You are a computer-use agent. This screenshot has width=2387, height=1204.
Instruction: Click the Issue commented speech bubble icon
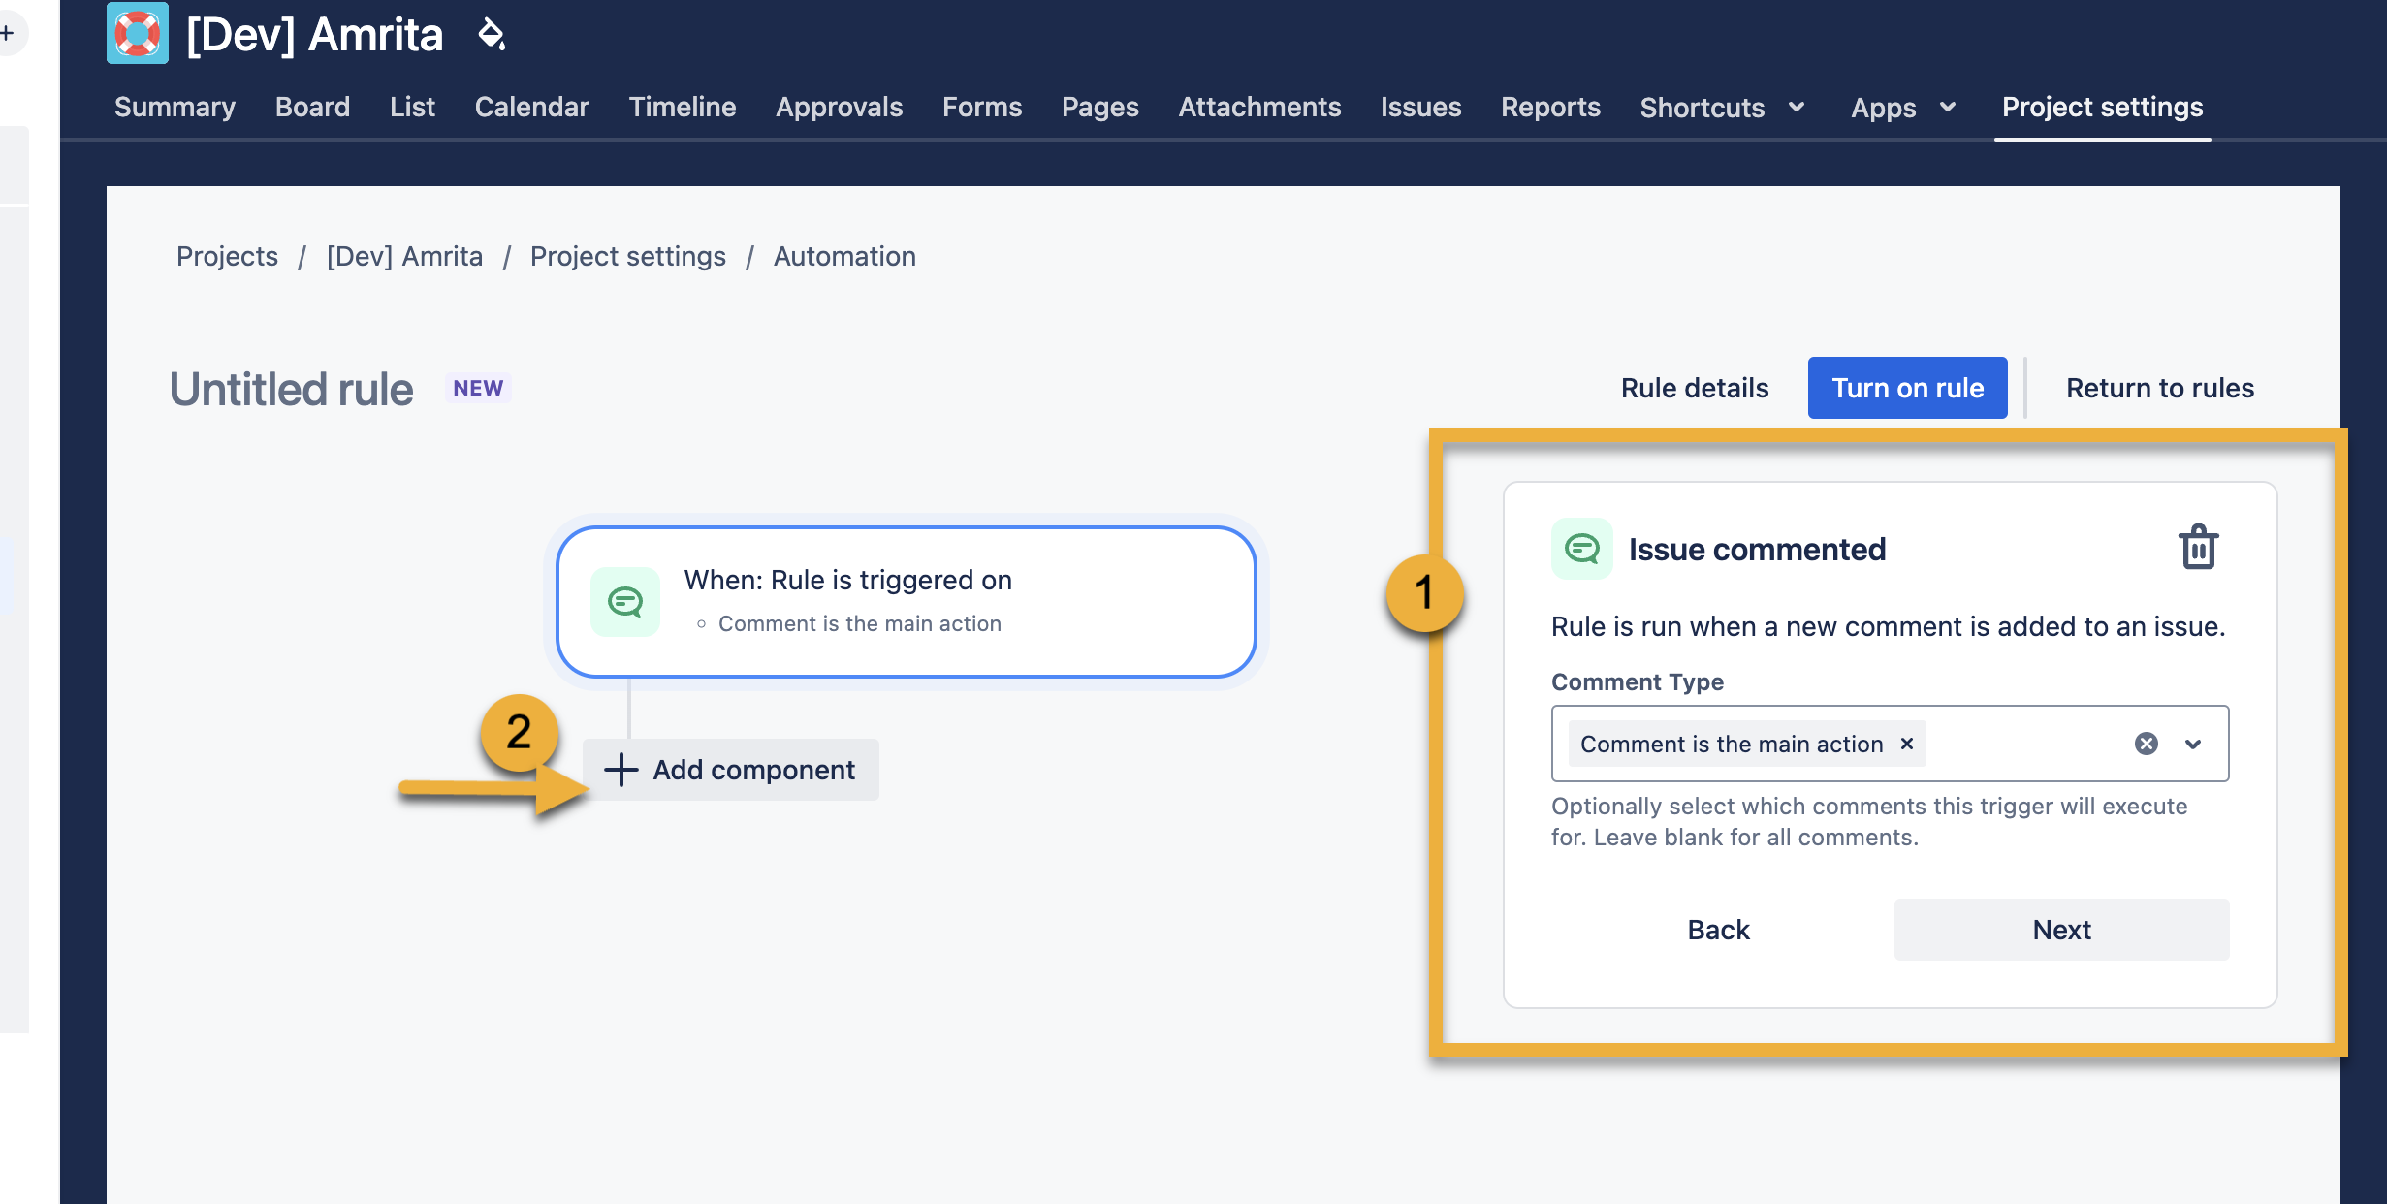(1582, 548)
